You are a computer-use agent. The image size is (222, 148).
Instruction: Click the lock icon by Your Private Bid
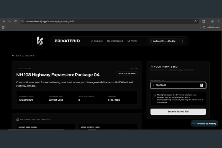152,67
